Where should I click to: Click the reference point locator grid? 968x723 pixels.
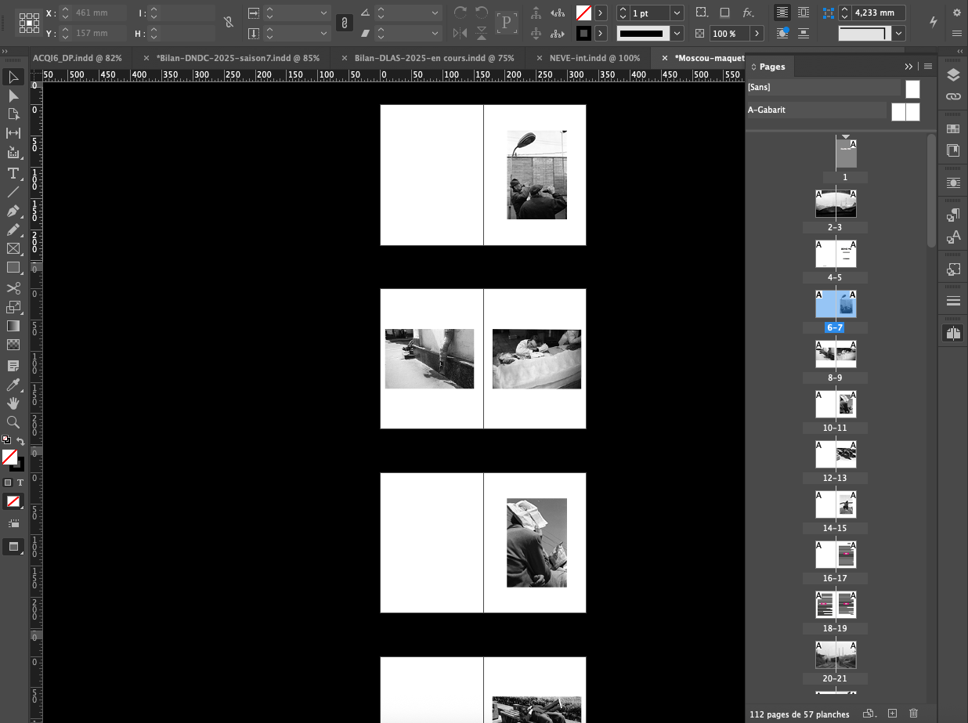pyautogui.click(x=29, y=23)
